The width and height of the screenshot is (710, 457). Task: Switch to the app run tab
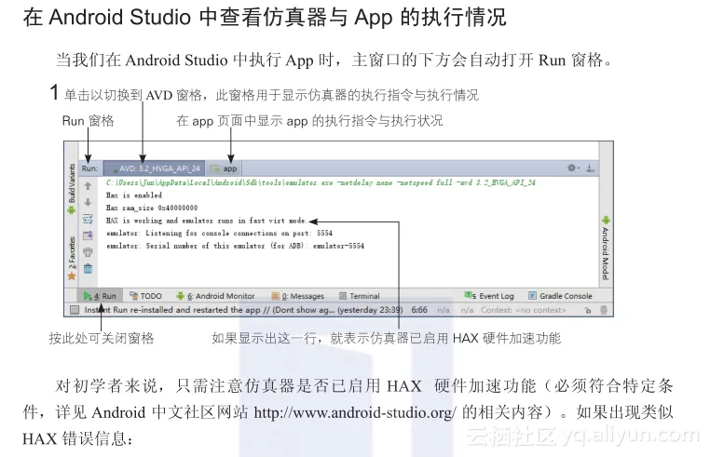(225, 168)
